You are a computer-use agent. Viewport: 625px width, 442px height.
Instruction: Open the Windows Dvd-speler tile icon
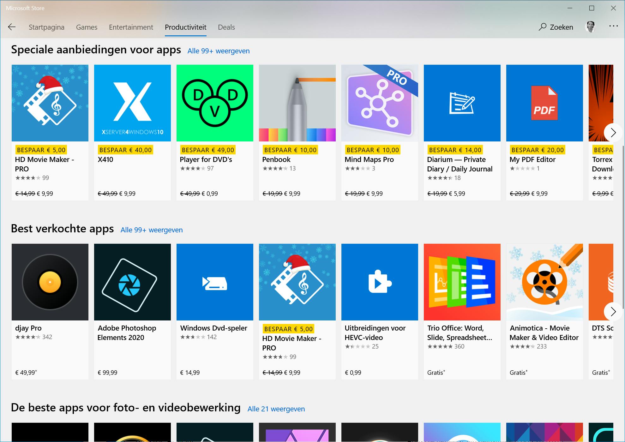215,282
